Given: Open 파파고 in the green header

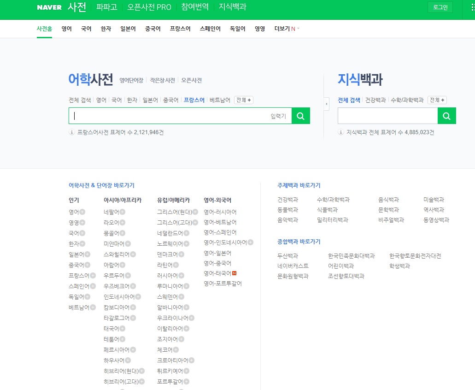Looking at the screenshot, I should 106,7.
